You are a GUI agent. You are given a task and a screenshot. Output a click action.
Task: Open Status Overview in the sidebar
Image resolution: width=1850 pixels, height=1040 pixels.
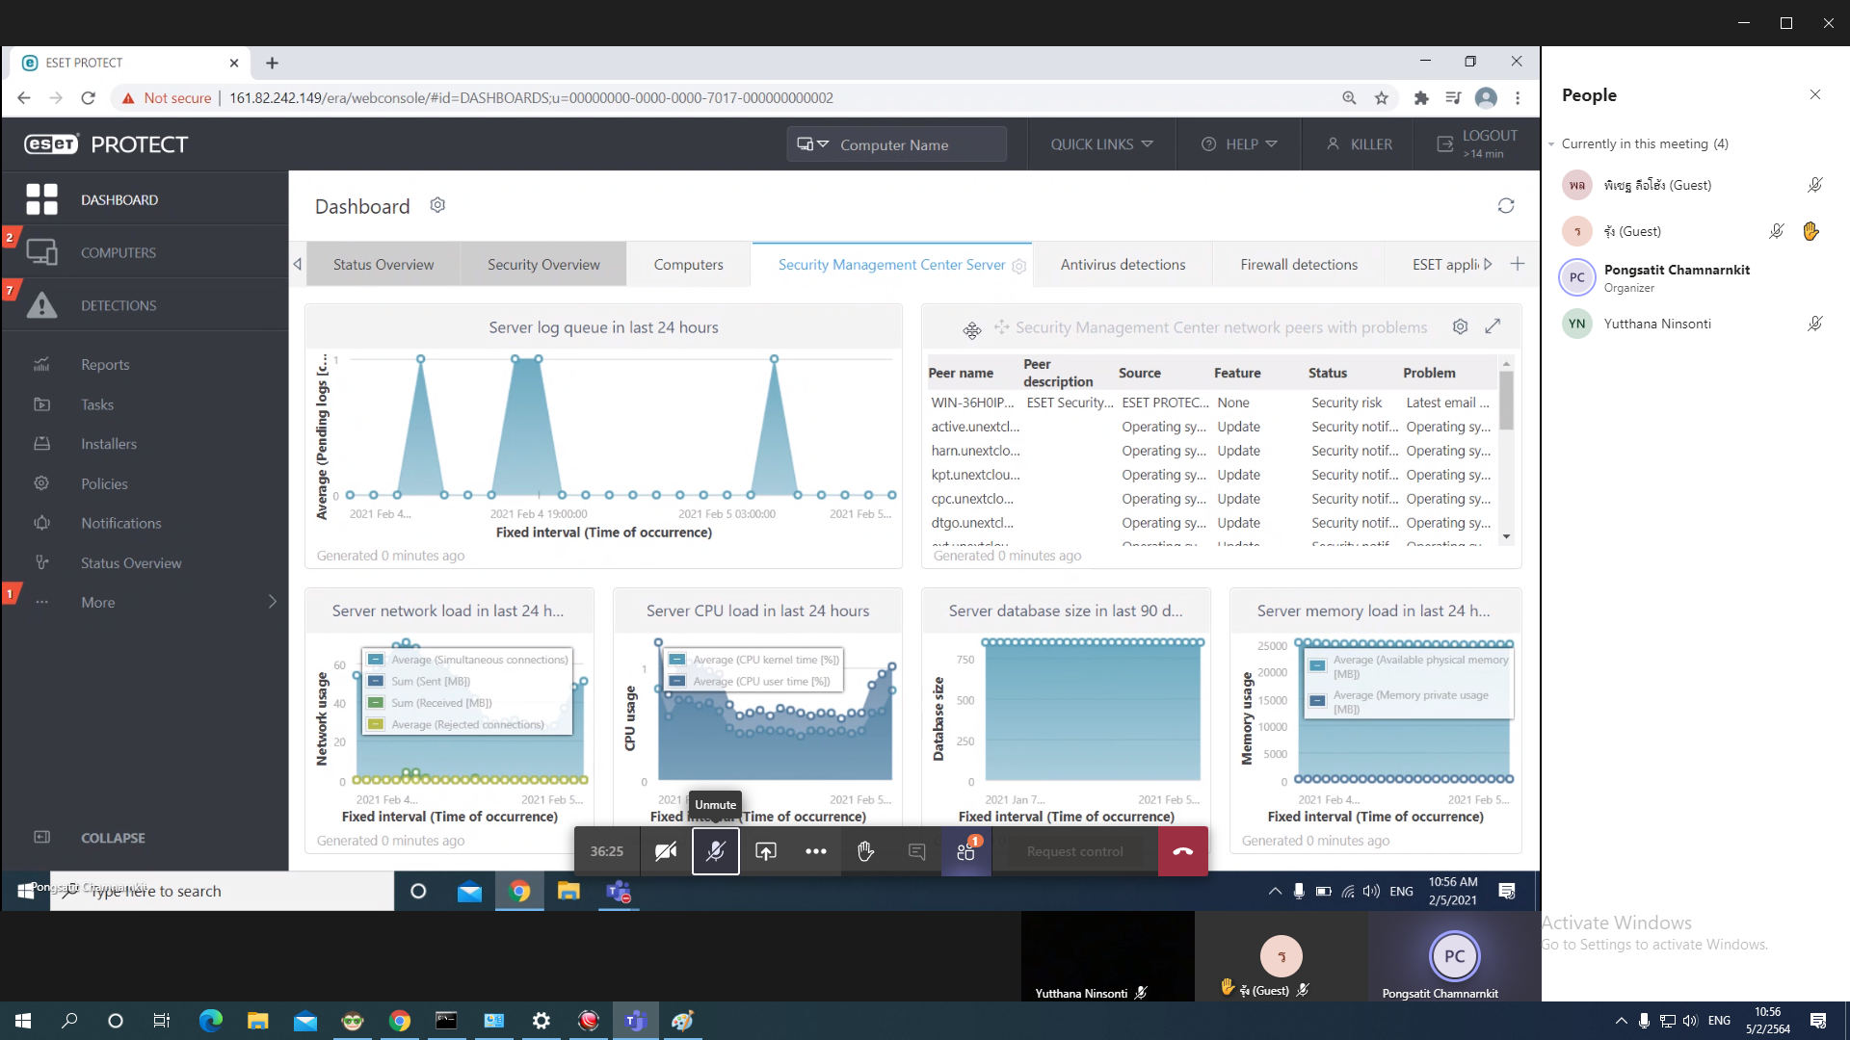click(x=131, y=562)
